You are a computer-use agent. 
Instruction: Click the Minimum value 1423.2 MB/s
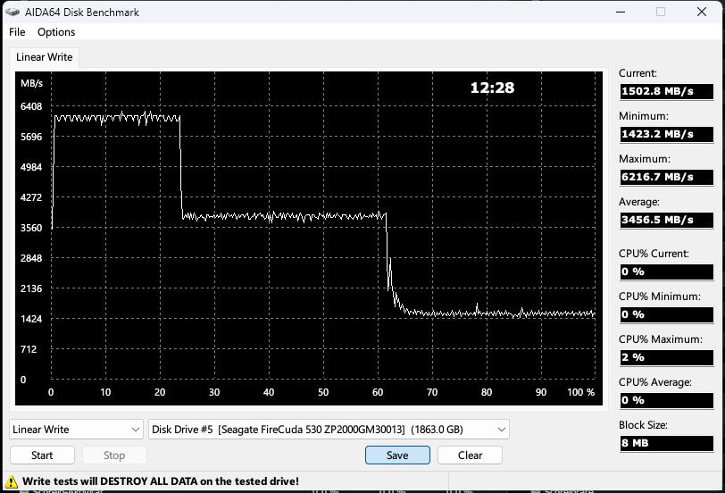click(667, 134)
